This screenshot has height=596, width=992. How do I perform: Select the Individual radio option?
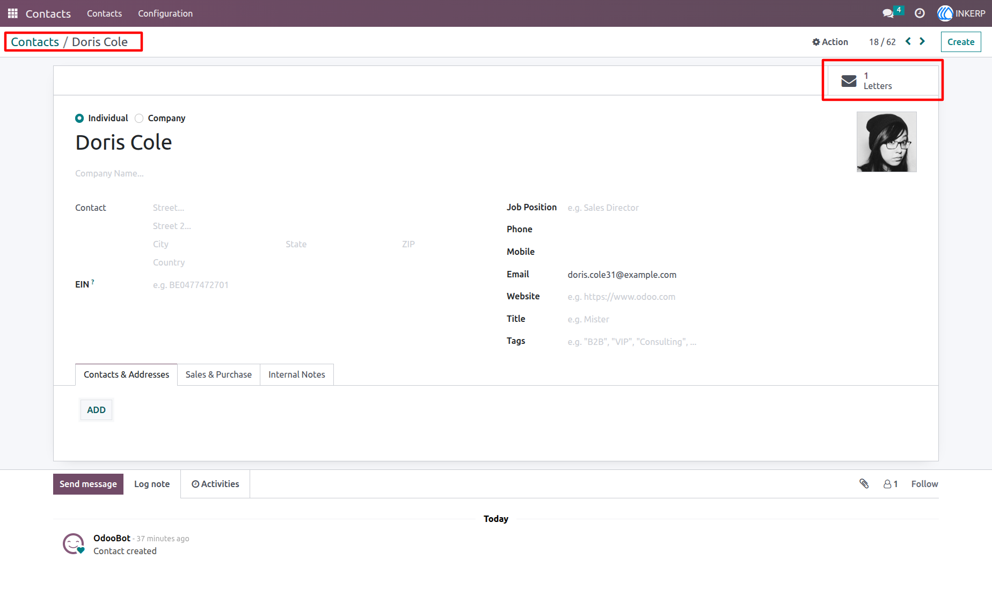click(x=79, y=118)
